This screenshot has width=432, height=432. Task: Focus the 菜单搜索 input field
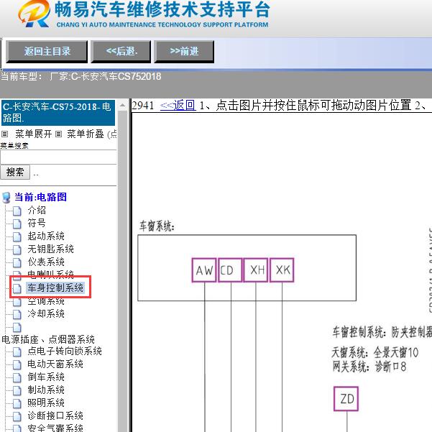58,157
